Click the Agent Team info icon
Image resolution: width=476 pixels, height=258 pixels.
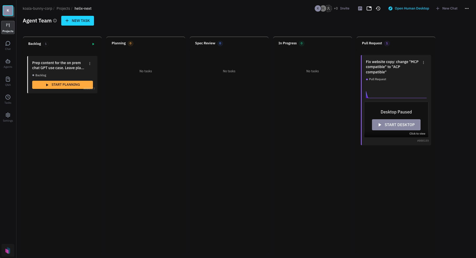[55, 21]
